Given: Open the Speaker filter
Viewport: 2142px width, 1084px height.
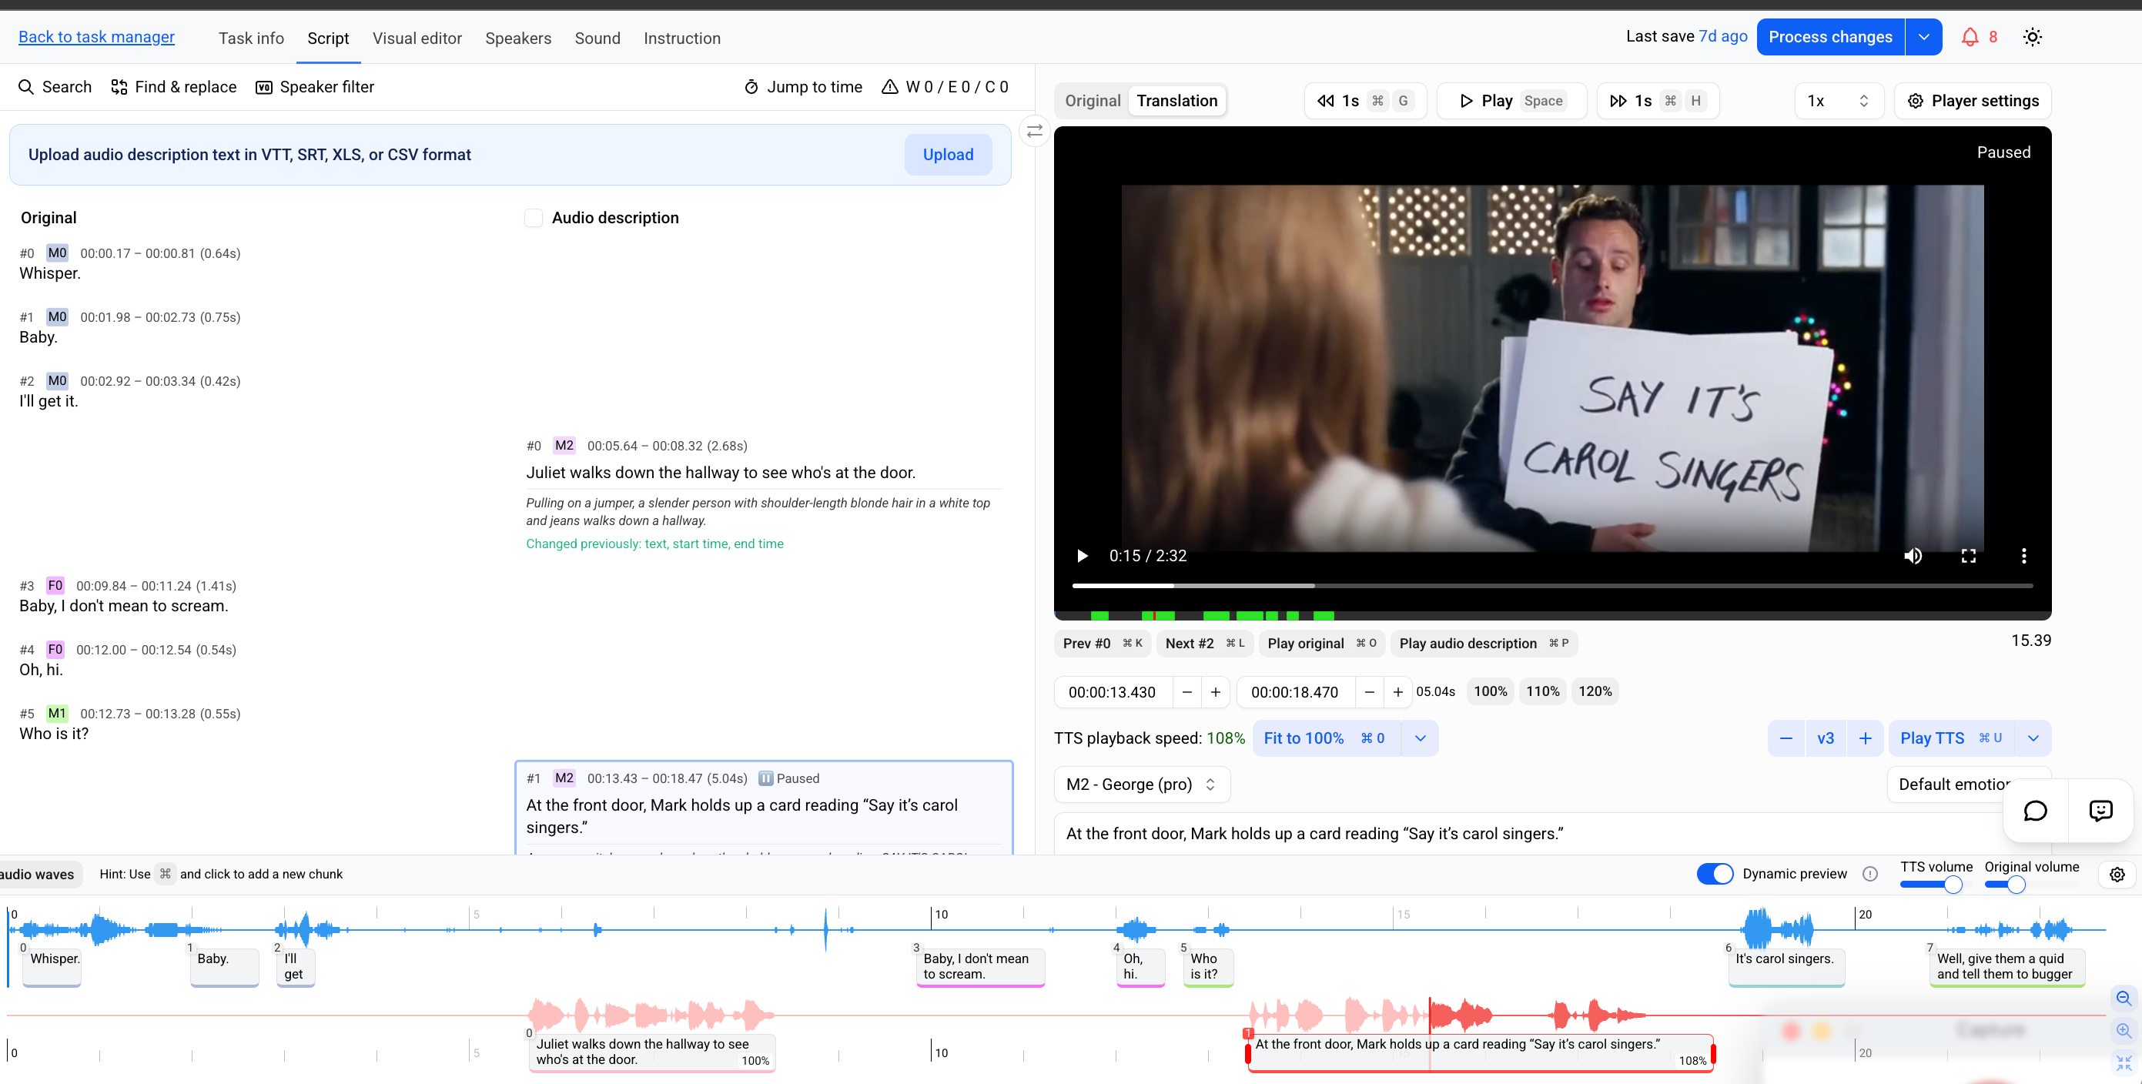Looking at the screenshot, I should click(x=314, y=86).
